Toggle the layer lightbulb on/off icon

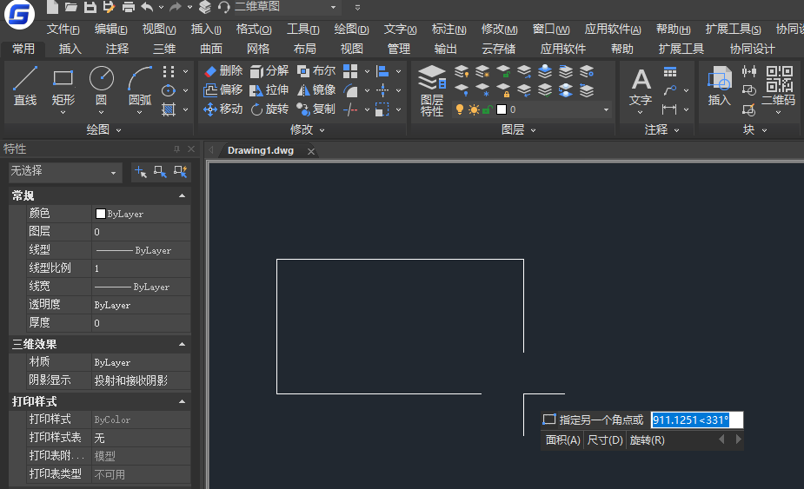[x=460, y=109]
